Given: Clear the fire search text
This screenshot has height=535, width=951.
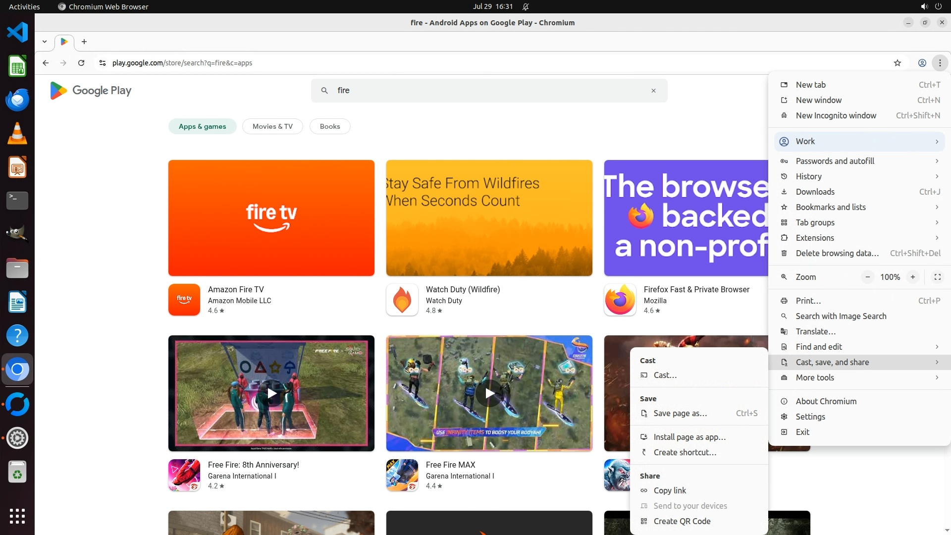Looking at the screenshot, I should pyautogui.click(x=653, y=91).
